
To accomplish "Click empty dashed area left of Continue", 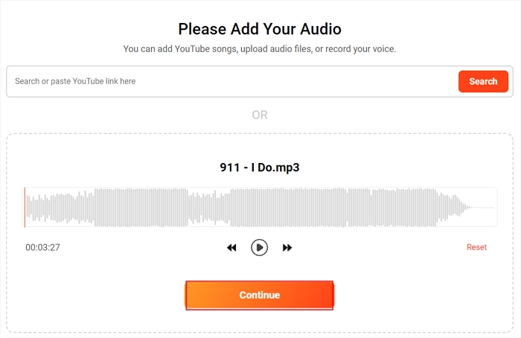I will [97, 295].
